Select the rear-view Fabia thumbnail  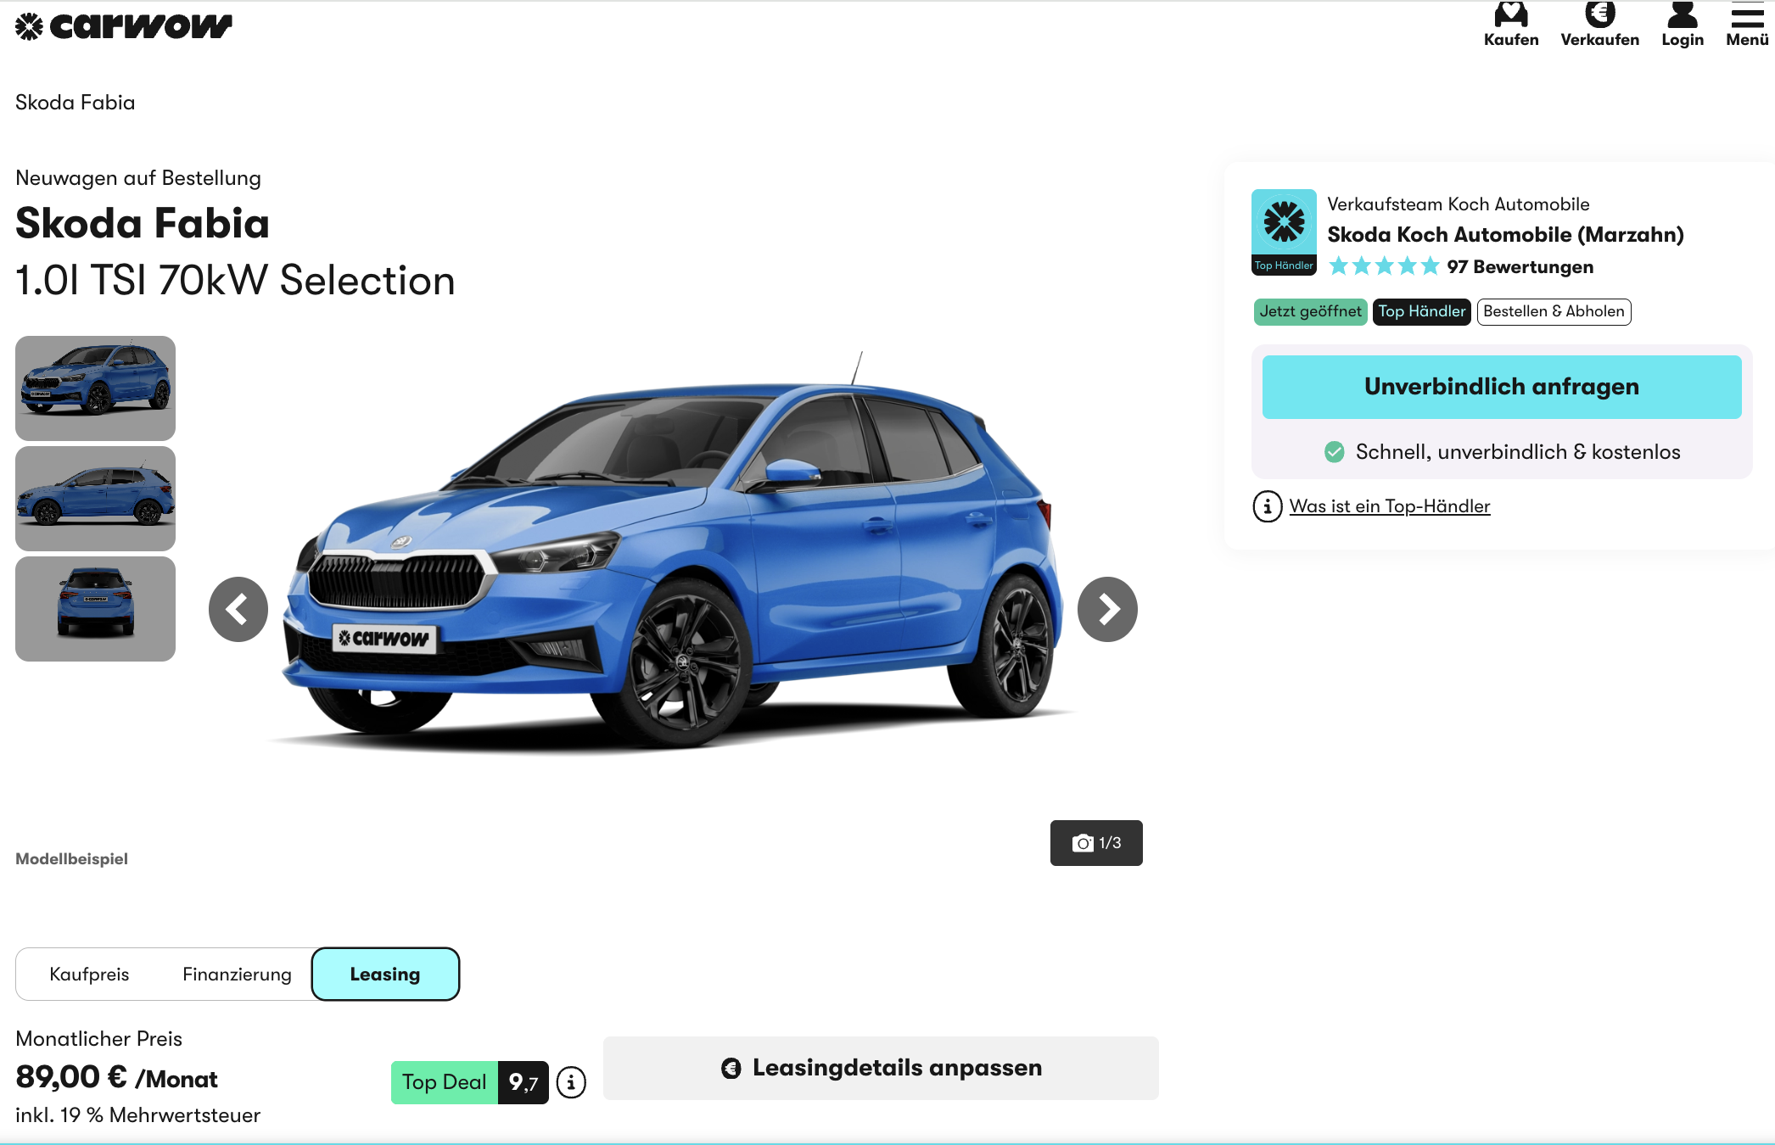pyautogui.click(x=95, y=609)
